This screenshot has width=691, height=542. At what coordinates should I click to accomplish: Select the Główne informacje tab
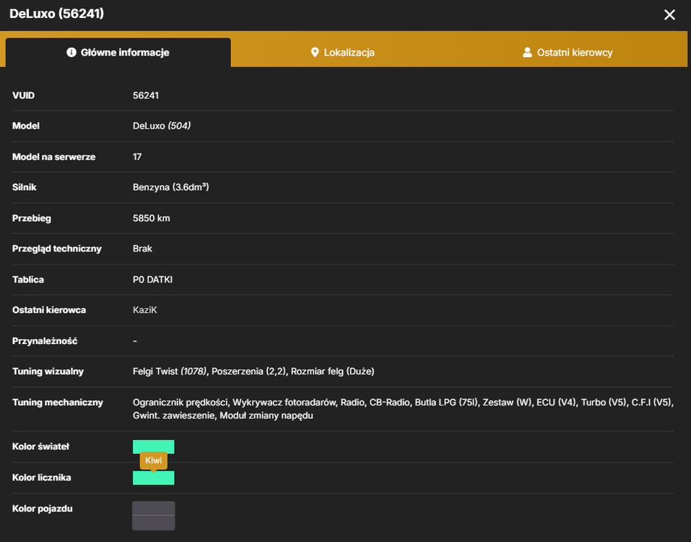118,53
